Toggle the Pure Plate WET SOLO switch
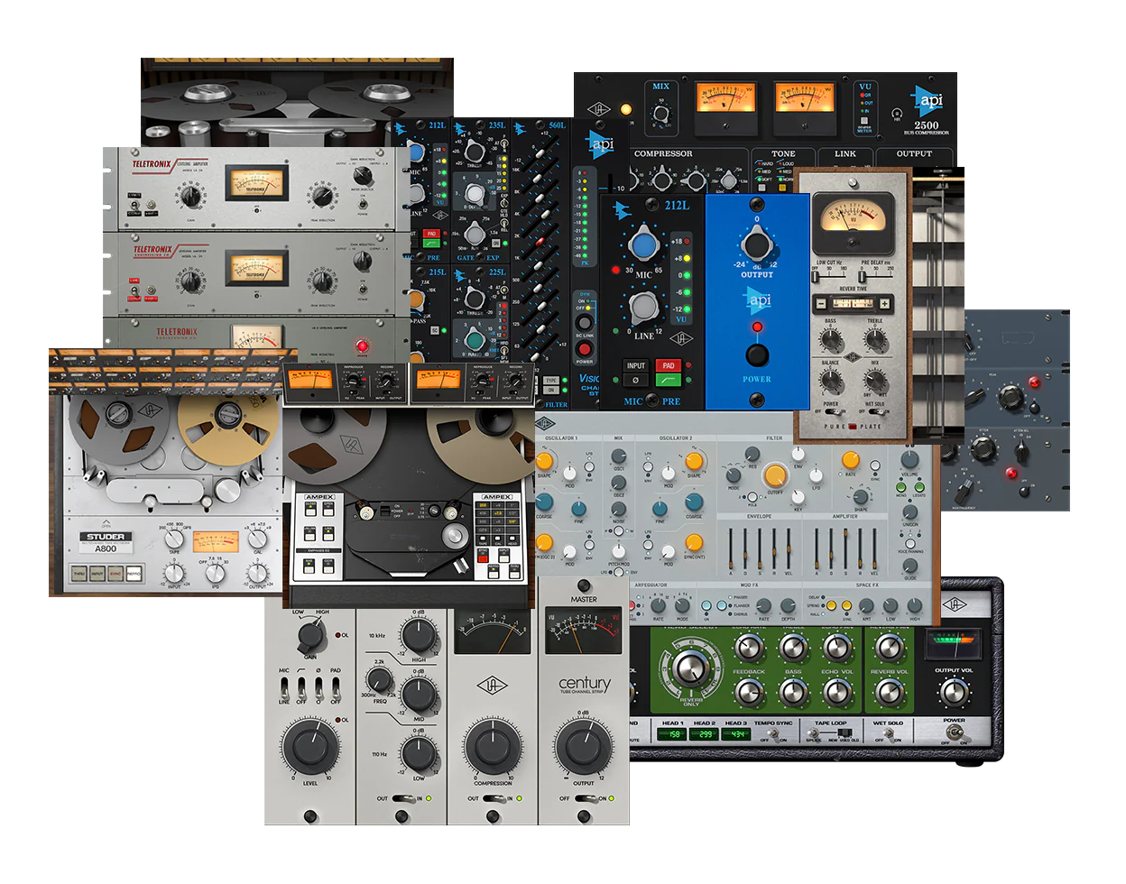This screenshot has width=1126, height=884. click(876, 411)
